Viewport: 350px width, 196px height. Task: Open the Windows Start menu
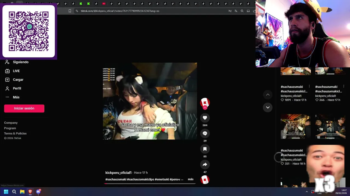point(6,192)
